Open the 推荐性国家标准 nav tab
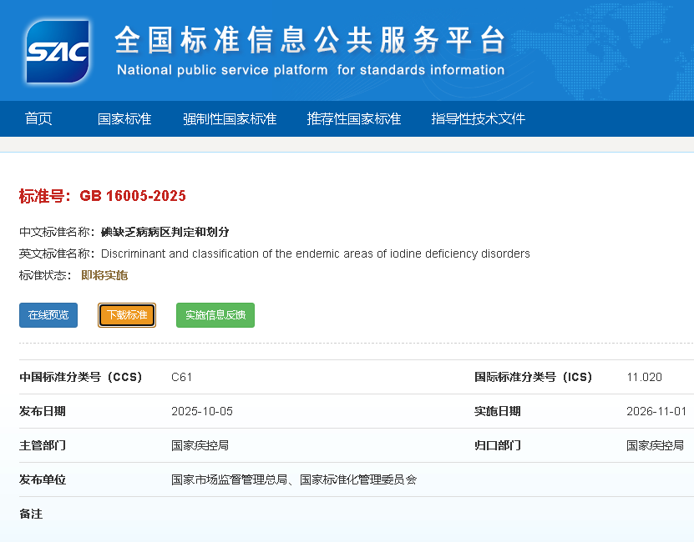The height and width of the screenshot is (542, 694). click(354, 118)
